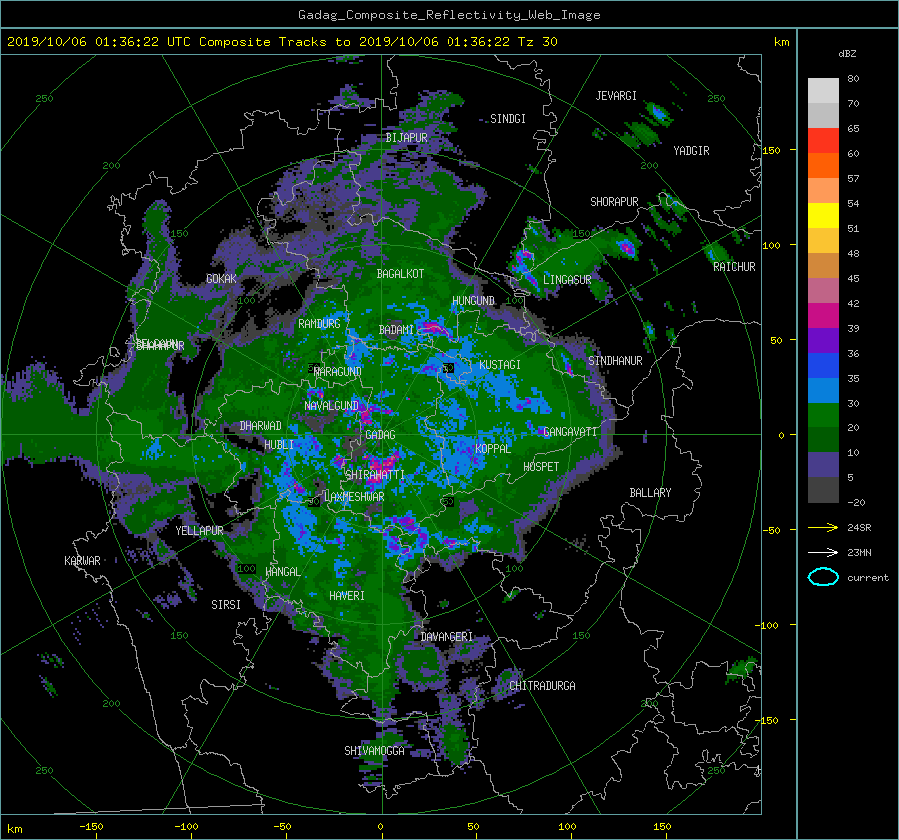Click the KARWAR city label

(82, 560)
